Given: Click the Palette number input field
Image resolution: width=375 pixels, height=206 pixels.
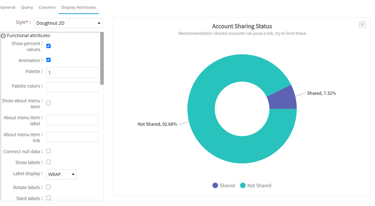Looking at the screenshot, I should pos(72,73).
